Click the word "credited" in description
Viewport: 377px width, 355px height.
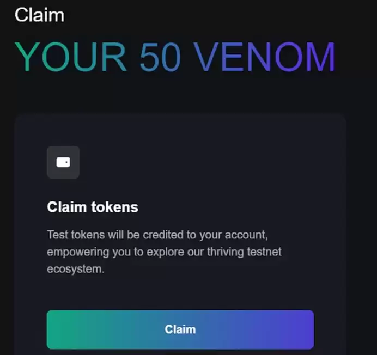pyautogui.click(x=163, y=235)
